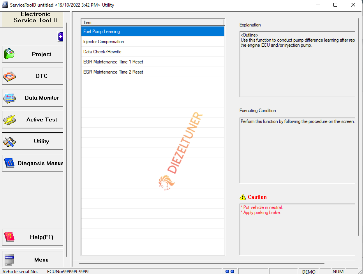Select Injector Compensation in the list
This screenshot has width=363, height=274.
(x=153, y=42)
